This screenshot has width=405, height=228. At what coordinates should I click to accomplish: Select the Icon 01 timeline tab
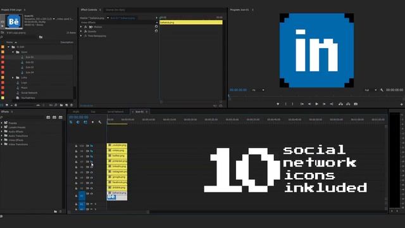tap(139, 111)
